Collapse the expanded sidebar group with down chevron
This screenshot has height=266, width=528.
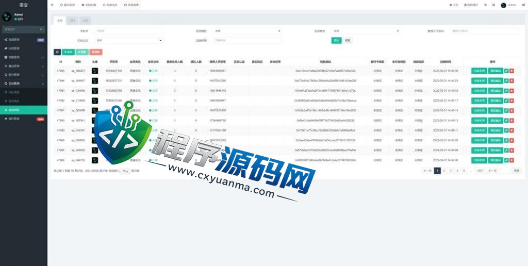[24, 84]
